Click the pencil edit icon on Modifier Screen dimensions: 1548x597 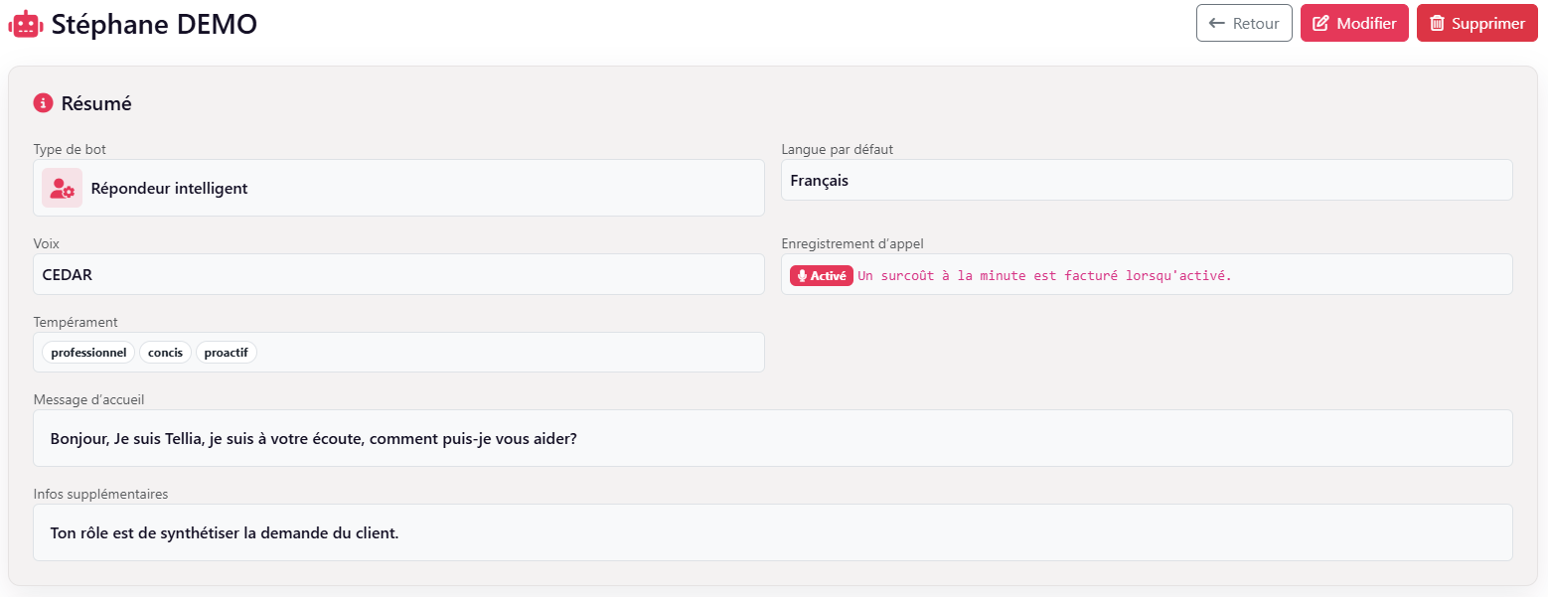pyautogui.click(x=1320, y=24)
